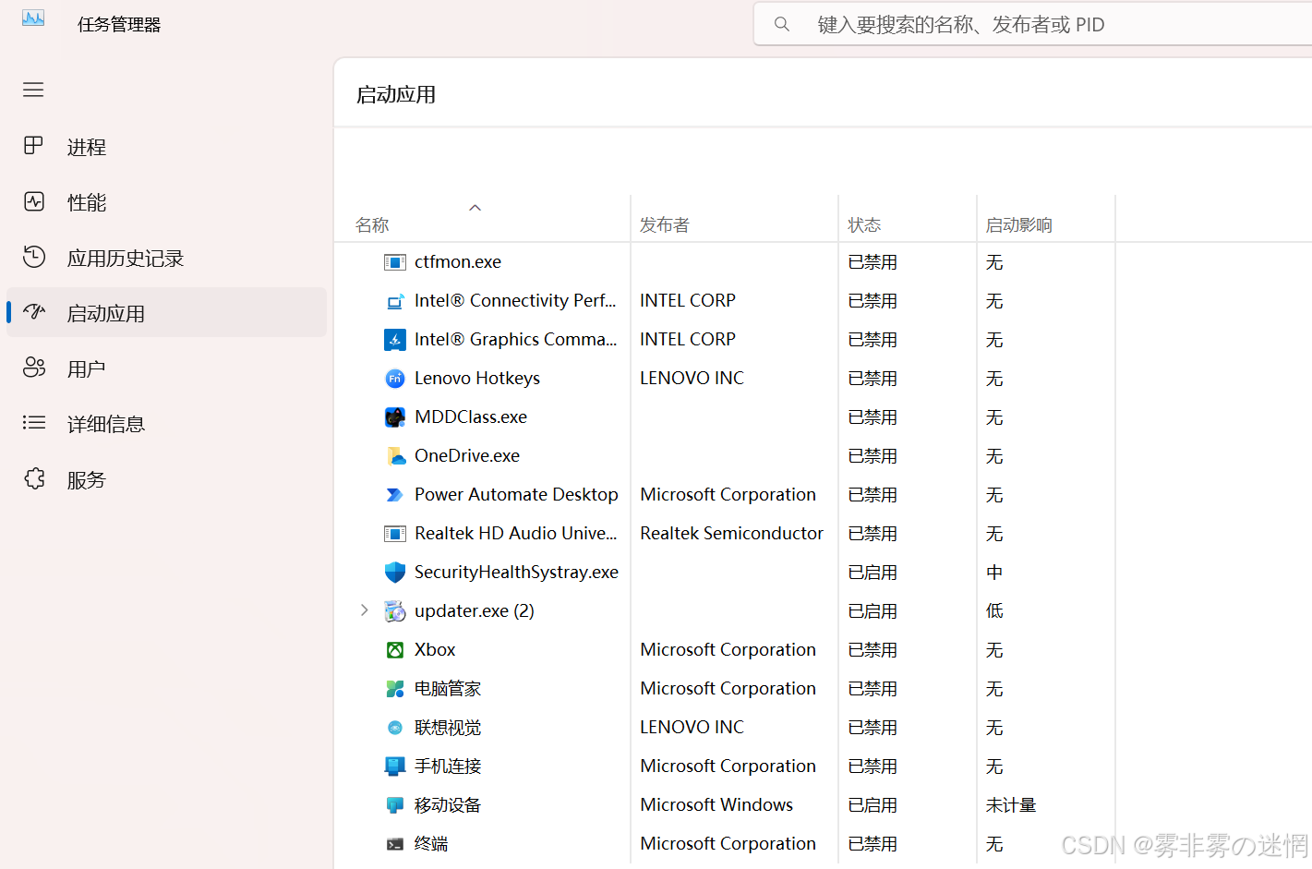Screen dimensions: 1312x869
Task: Click the Realtek HD Audio icon
Action: tap(395, 534)
